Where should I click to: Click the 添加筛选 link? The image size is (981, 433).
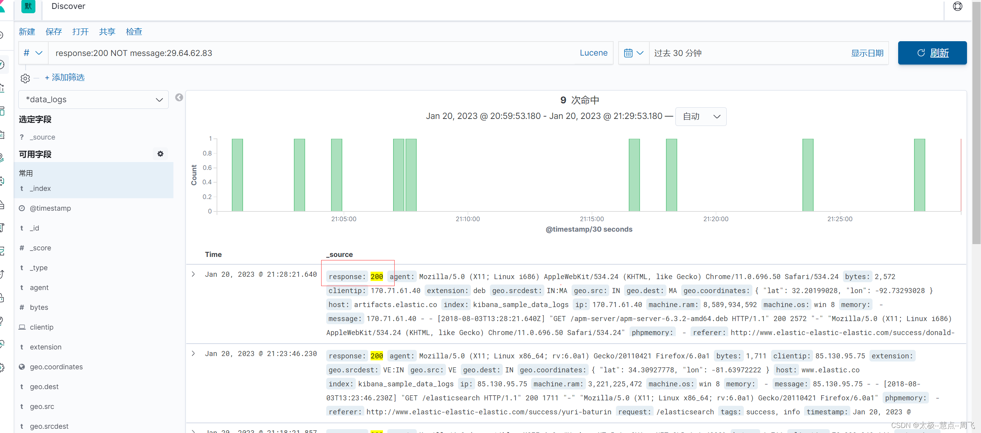pyautogui.click(x=65, y=78)
